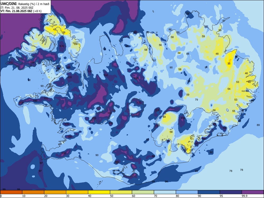This screenshot has height=198, width=264.
Task: Click the '70' legend scale label
Action: (x=155, y=196)
